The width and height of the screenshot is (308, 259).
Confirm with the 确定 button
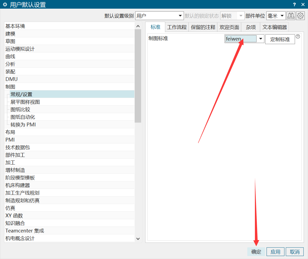256,252
